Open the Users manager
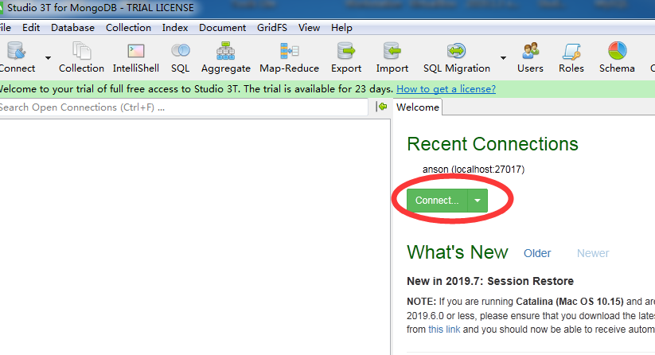This screenshot has height=355, width=655. coord(530,57)
